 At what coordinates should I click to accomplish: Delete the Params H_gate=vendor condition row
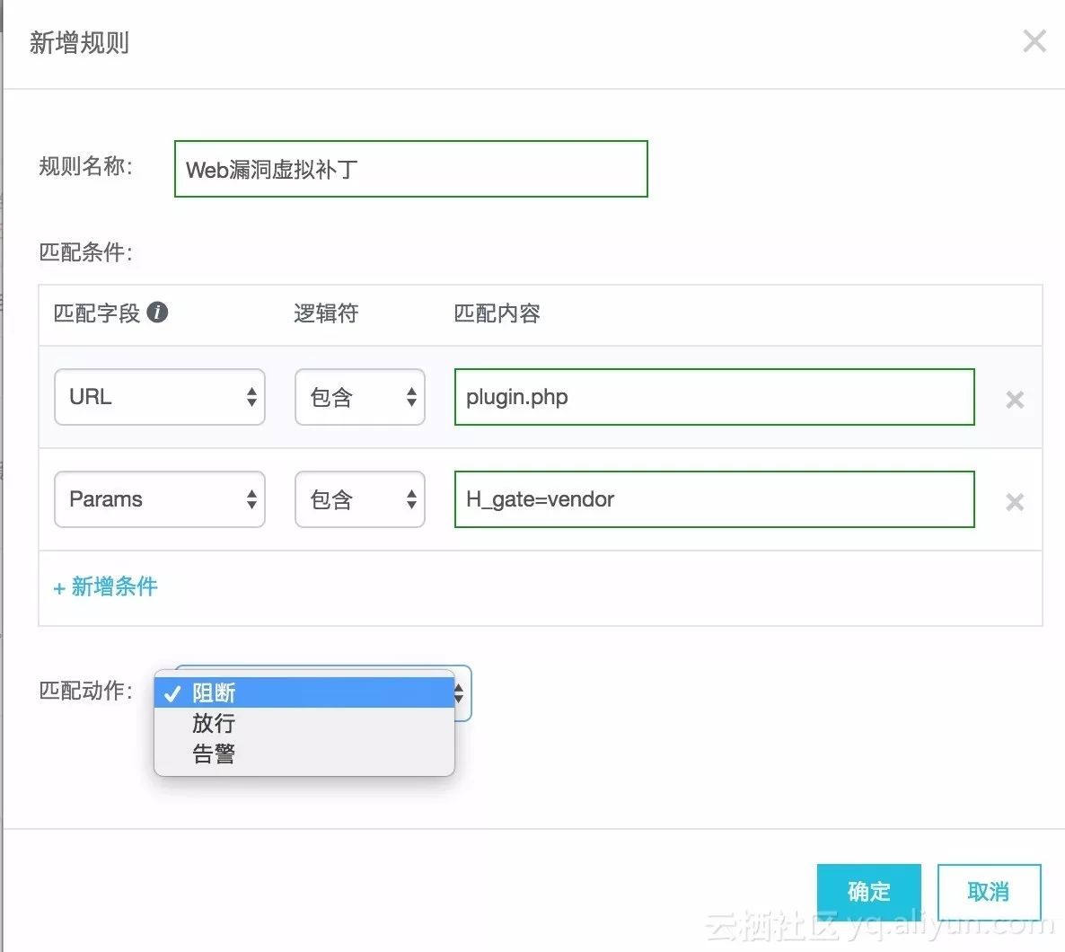pyautogui.click(x=1015, y=502)
